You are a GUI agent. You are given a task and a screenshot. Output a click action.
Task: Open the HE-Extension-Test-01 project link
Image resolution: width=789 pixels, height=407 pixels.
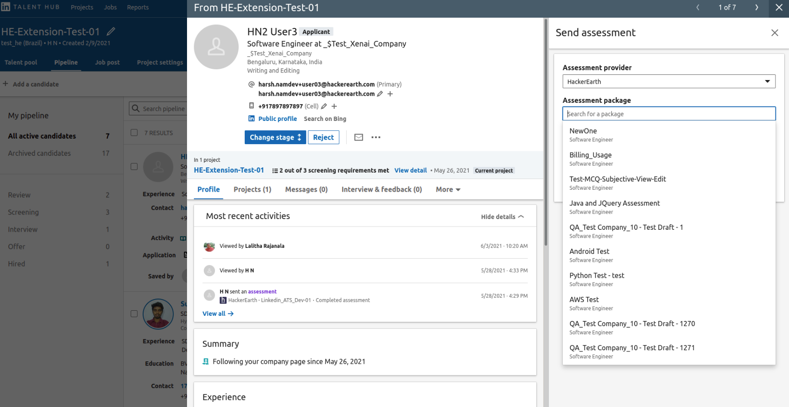point(229,170)
